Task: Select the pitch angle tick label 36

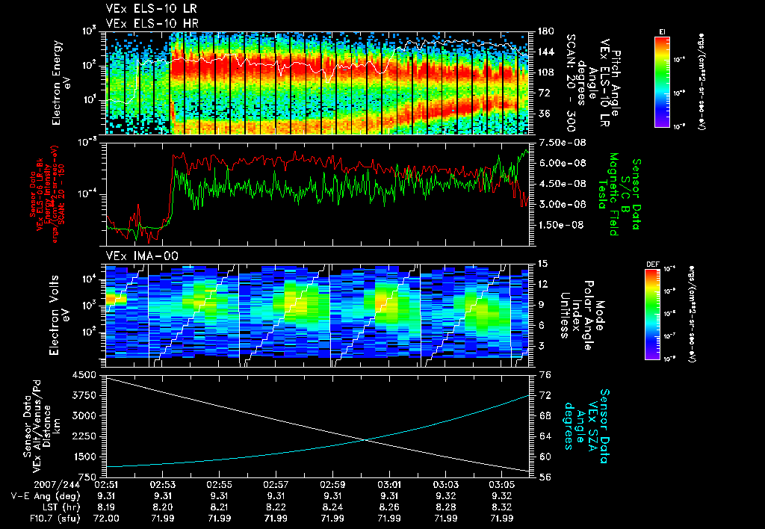Action: [543, 114]
